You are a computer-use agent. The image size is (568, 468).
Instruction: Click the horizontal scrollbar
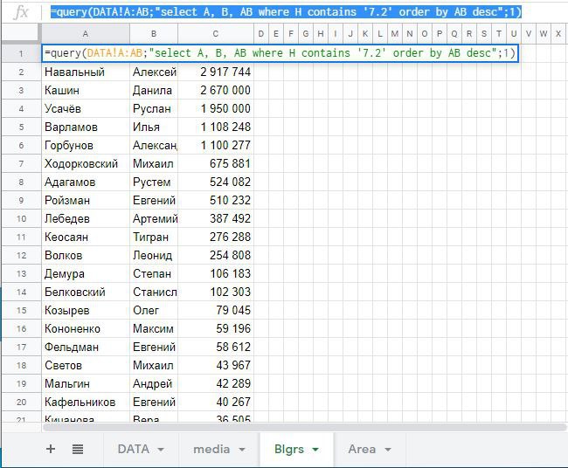304,428
